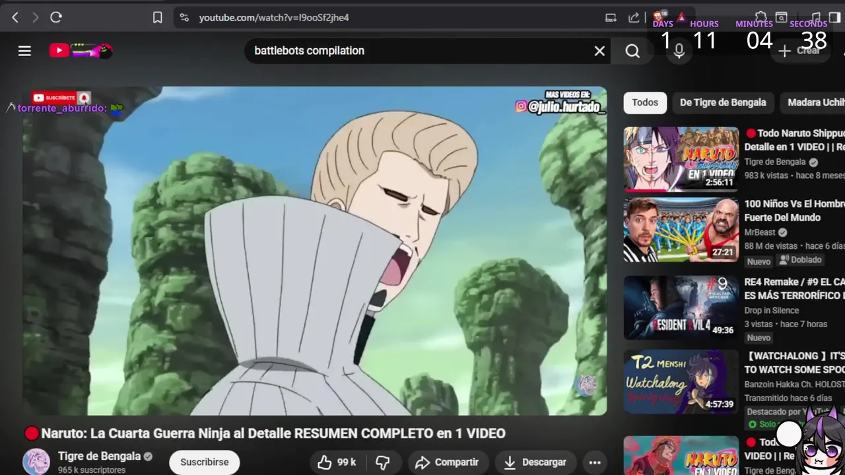Like the video with 99 k thumbs up
845x475 pixels.
(x=337, y=462)
